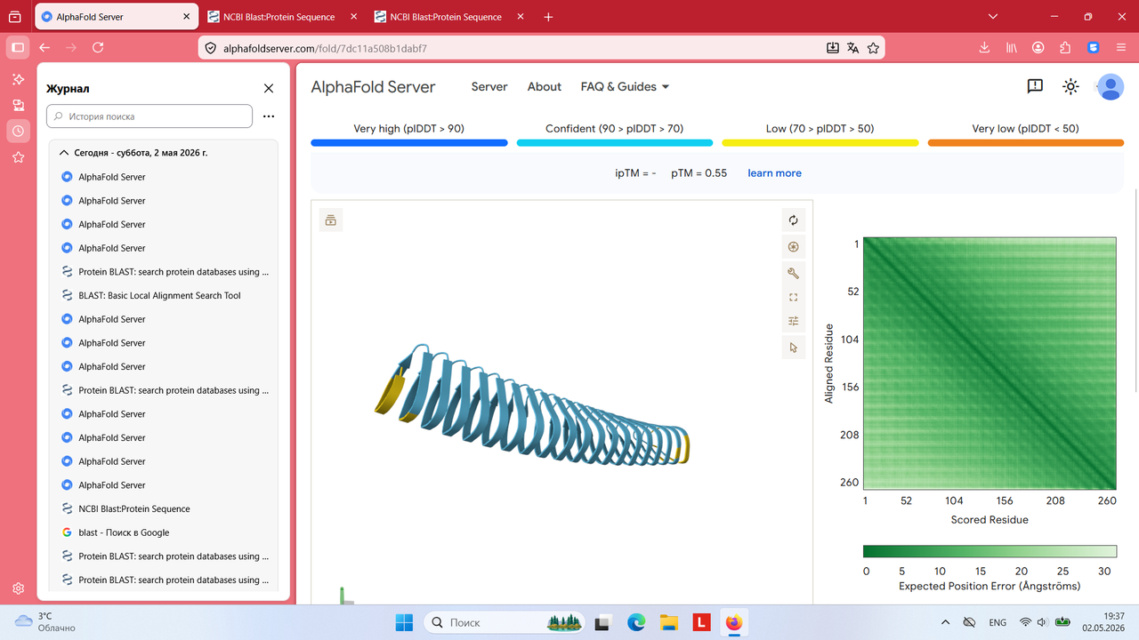Open sidebar customization gear icon
Screen dimensions: 1139x640
tap(18, 588)
